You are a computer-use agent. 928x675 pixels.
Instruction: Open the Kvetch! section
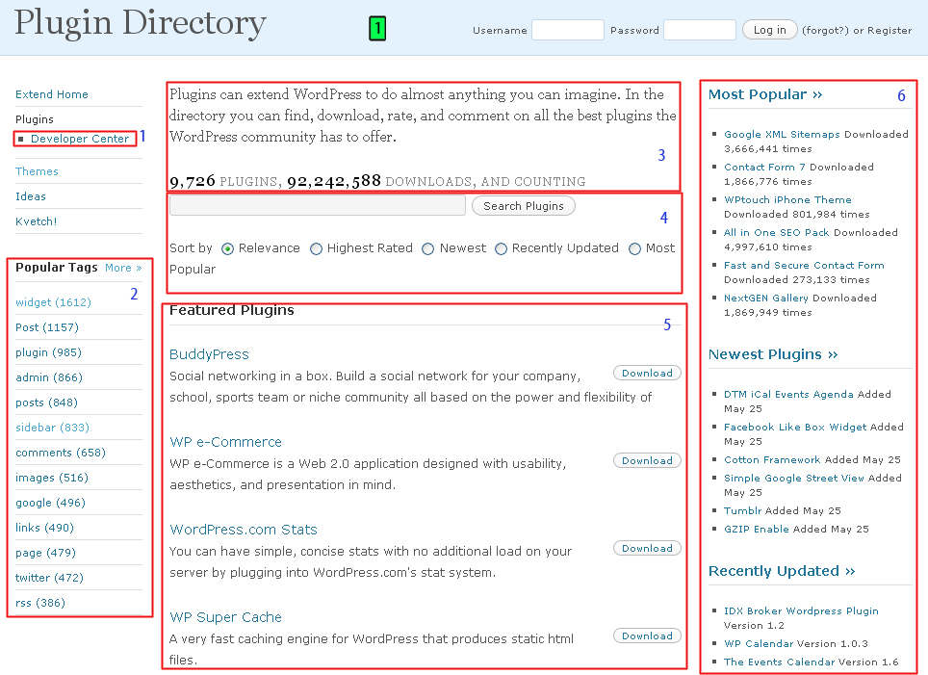coord(37,221)
